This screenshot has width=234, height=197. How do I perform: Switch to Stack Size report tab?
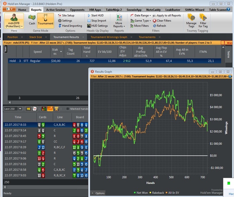tap(35, 37)
